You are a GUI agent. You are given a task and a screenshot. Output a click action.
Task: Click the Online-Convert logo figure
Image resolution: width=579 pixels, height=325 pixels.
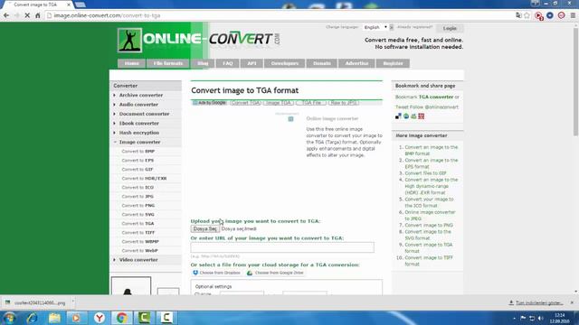click(129, 40)
